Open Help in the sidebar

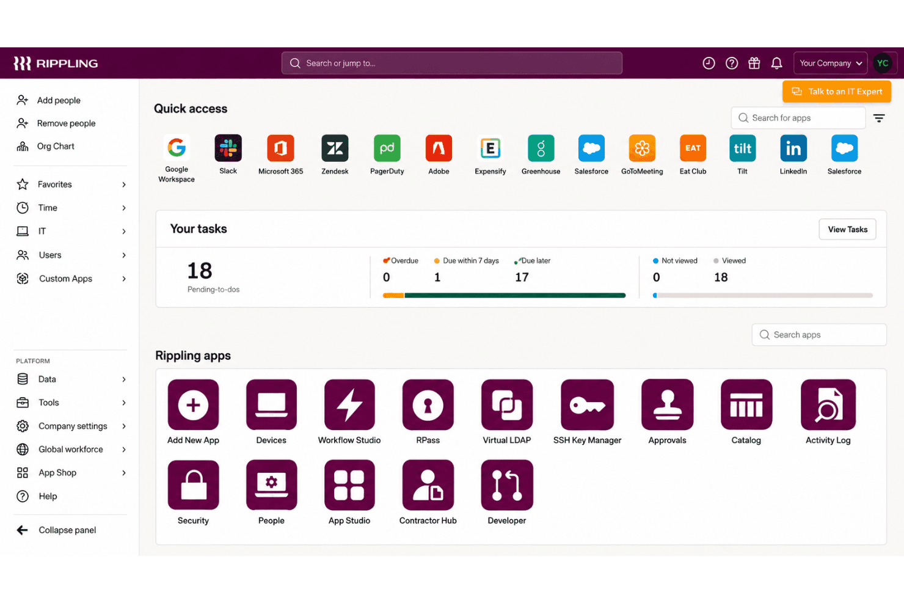point(37,496)
